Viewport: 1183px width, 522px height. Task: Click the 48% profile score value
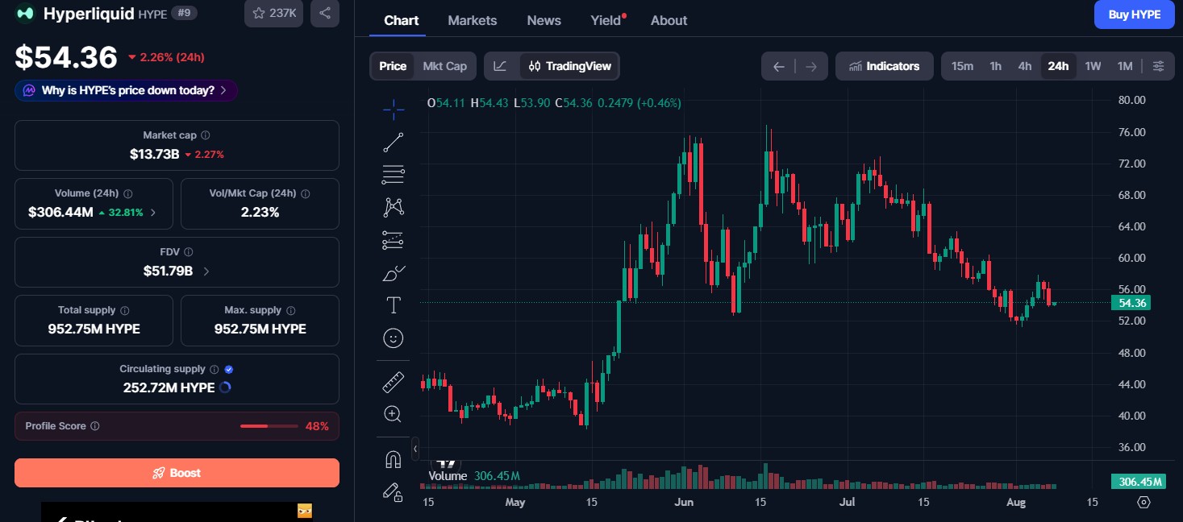pyautogui.click(x=317, y=426)
